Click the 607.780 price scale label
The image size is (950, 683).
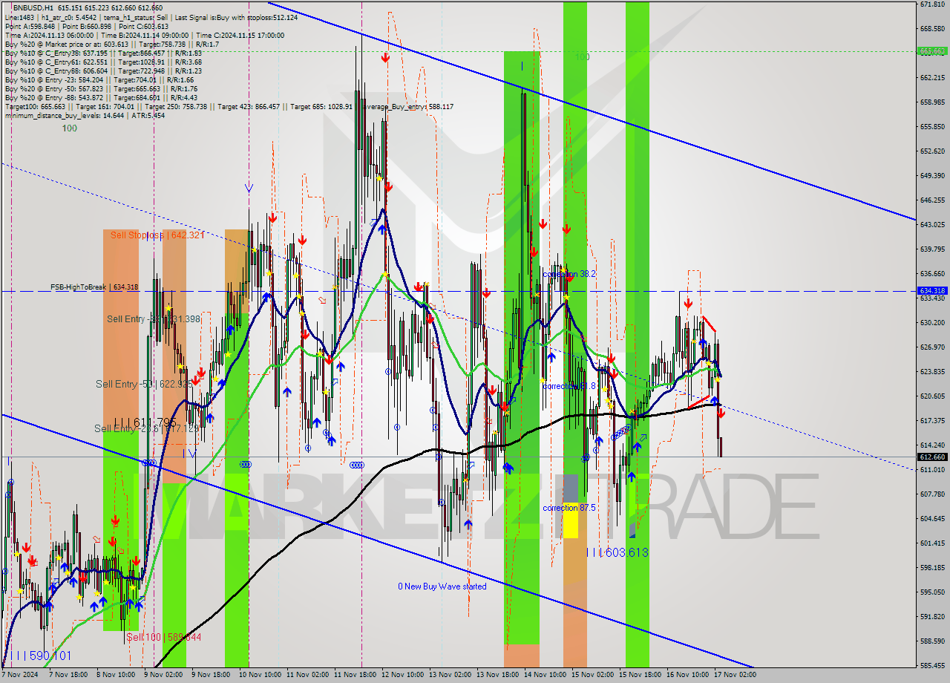click(932, 494)
